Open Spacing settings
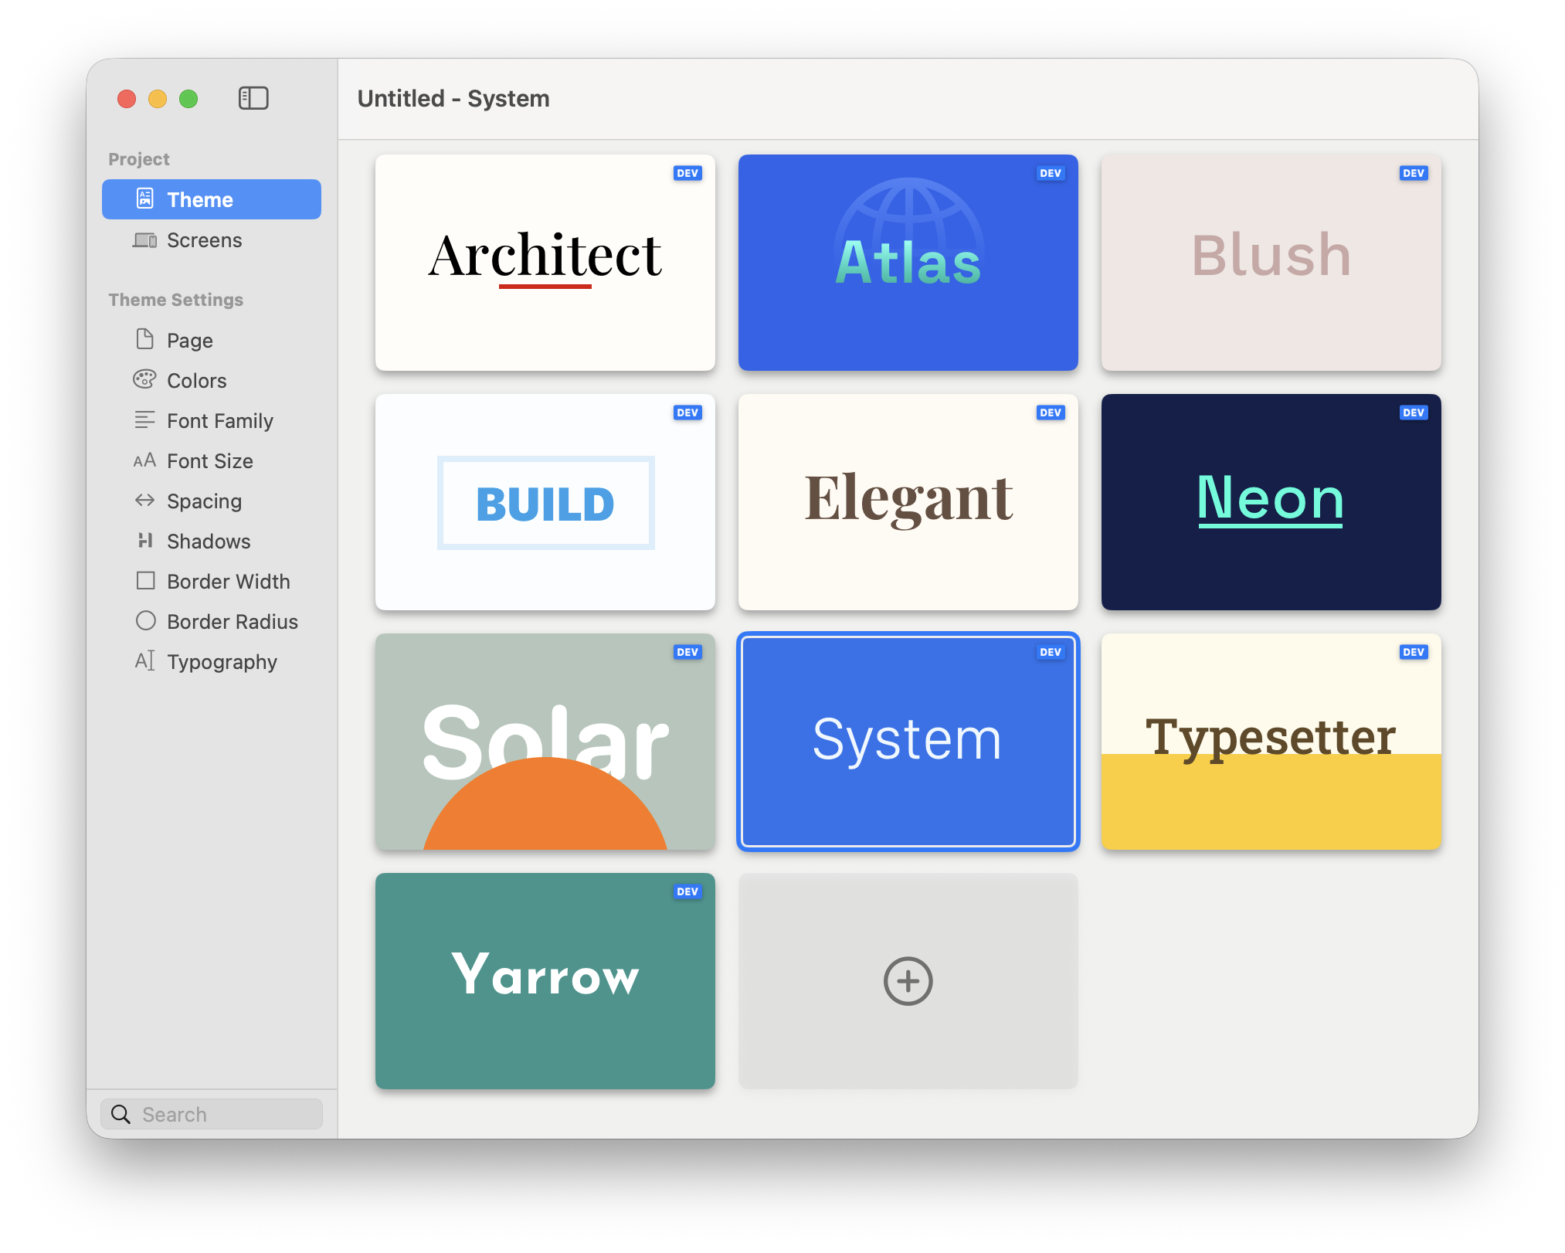Image resolution: width=1565 pixels, height=1253 pixels. point(212,501)
